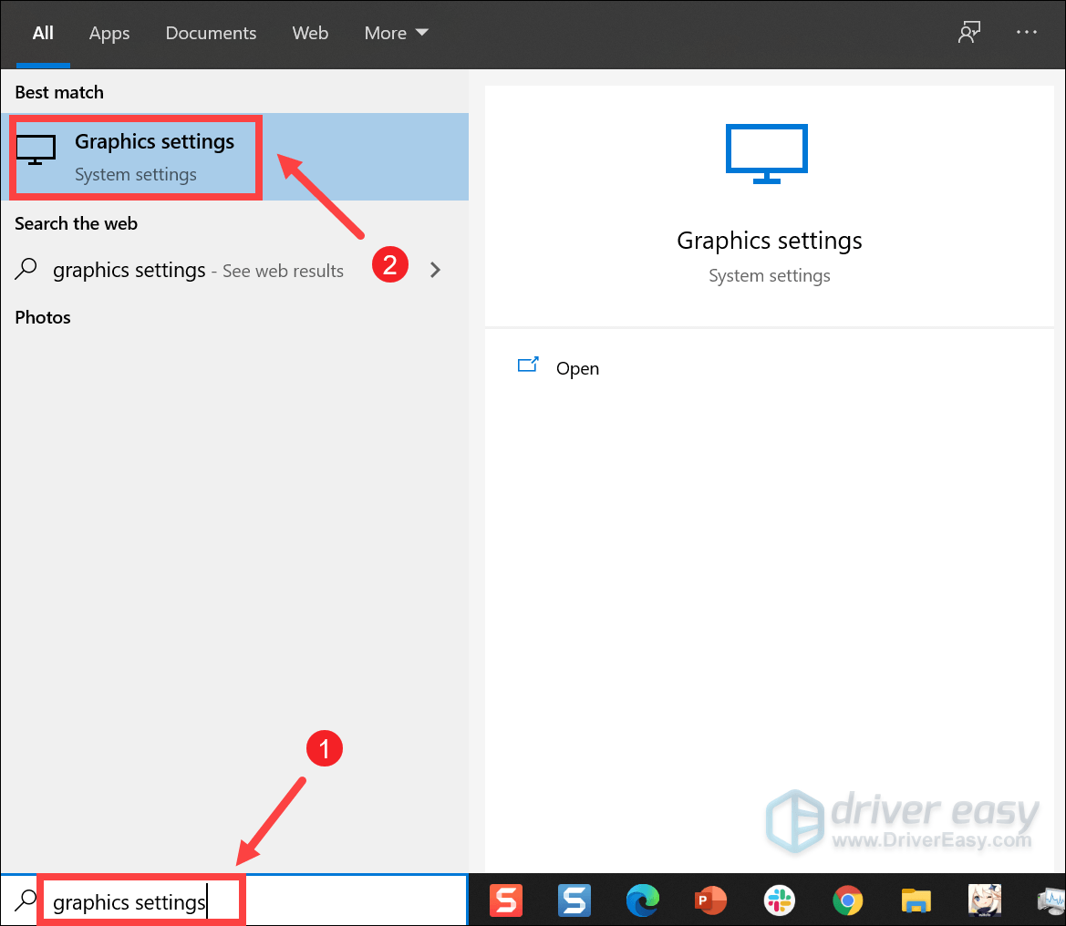Open the anime character app taskbar icon

tap(984, 900)
